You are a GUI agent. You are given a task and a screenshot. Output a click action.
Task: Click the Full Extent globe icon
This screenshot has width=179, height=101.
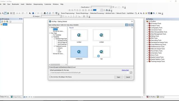(8, 13)
